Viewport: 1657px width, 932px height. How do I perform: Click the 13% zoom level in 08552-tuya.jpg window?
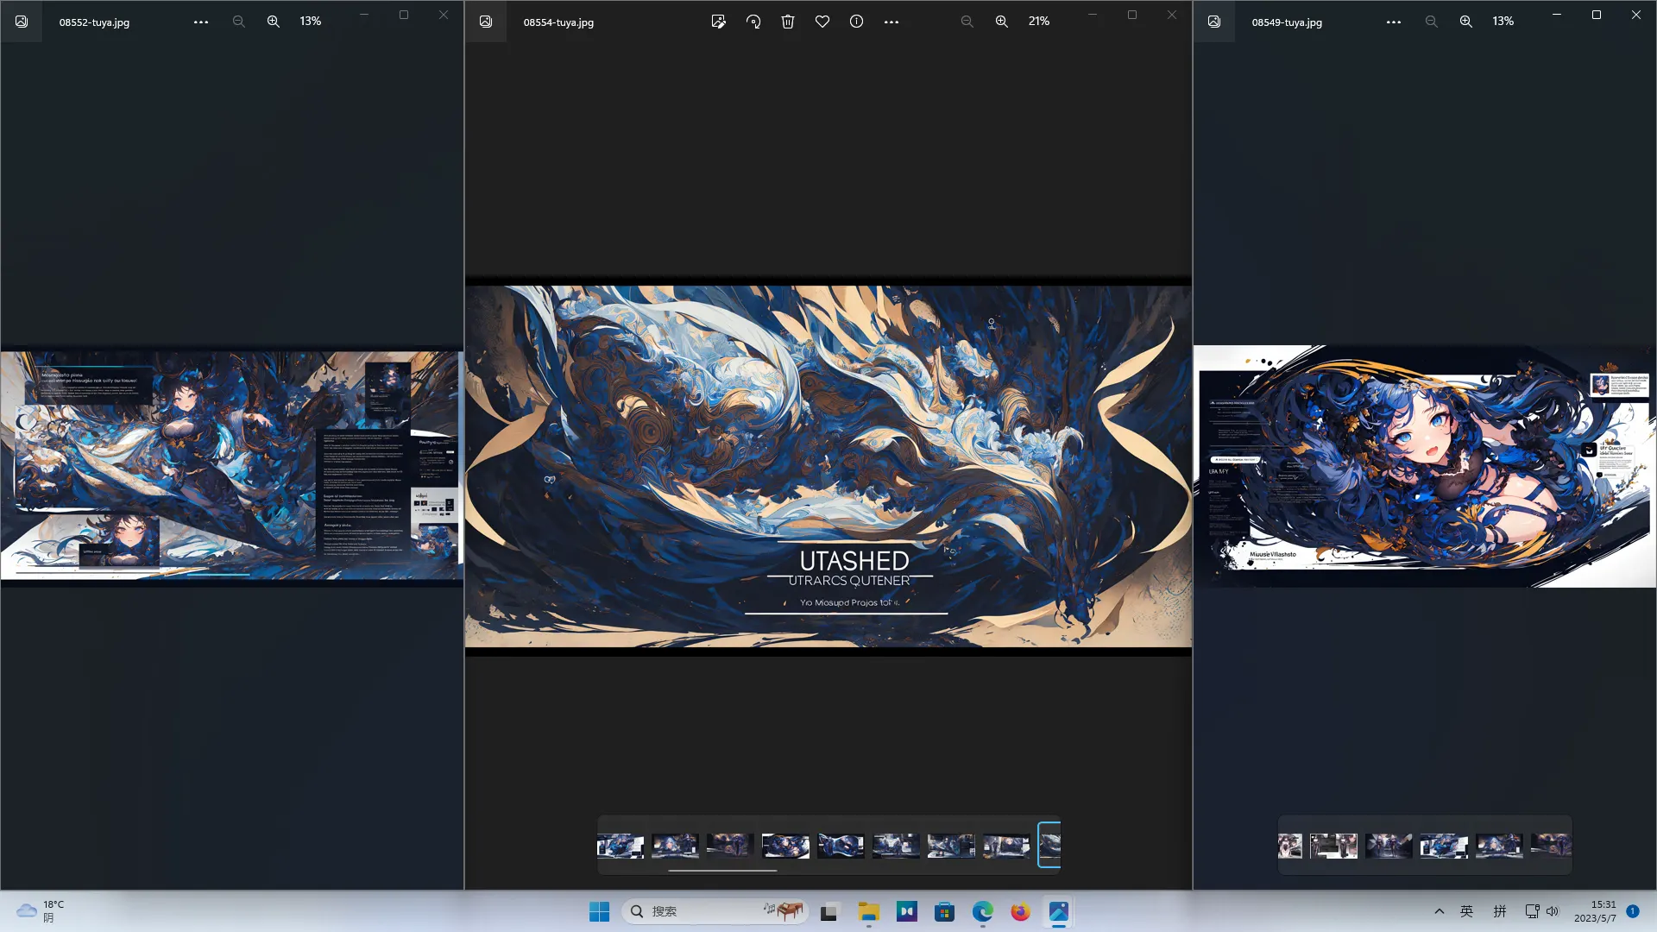pyautogui.click(x=311, y=21)
